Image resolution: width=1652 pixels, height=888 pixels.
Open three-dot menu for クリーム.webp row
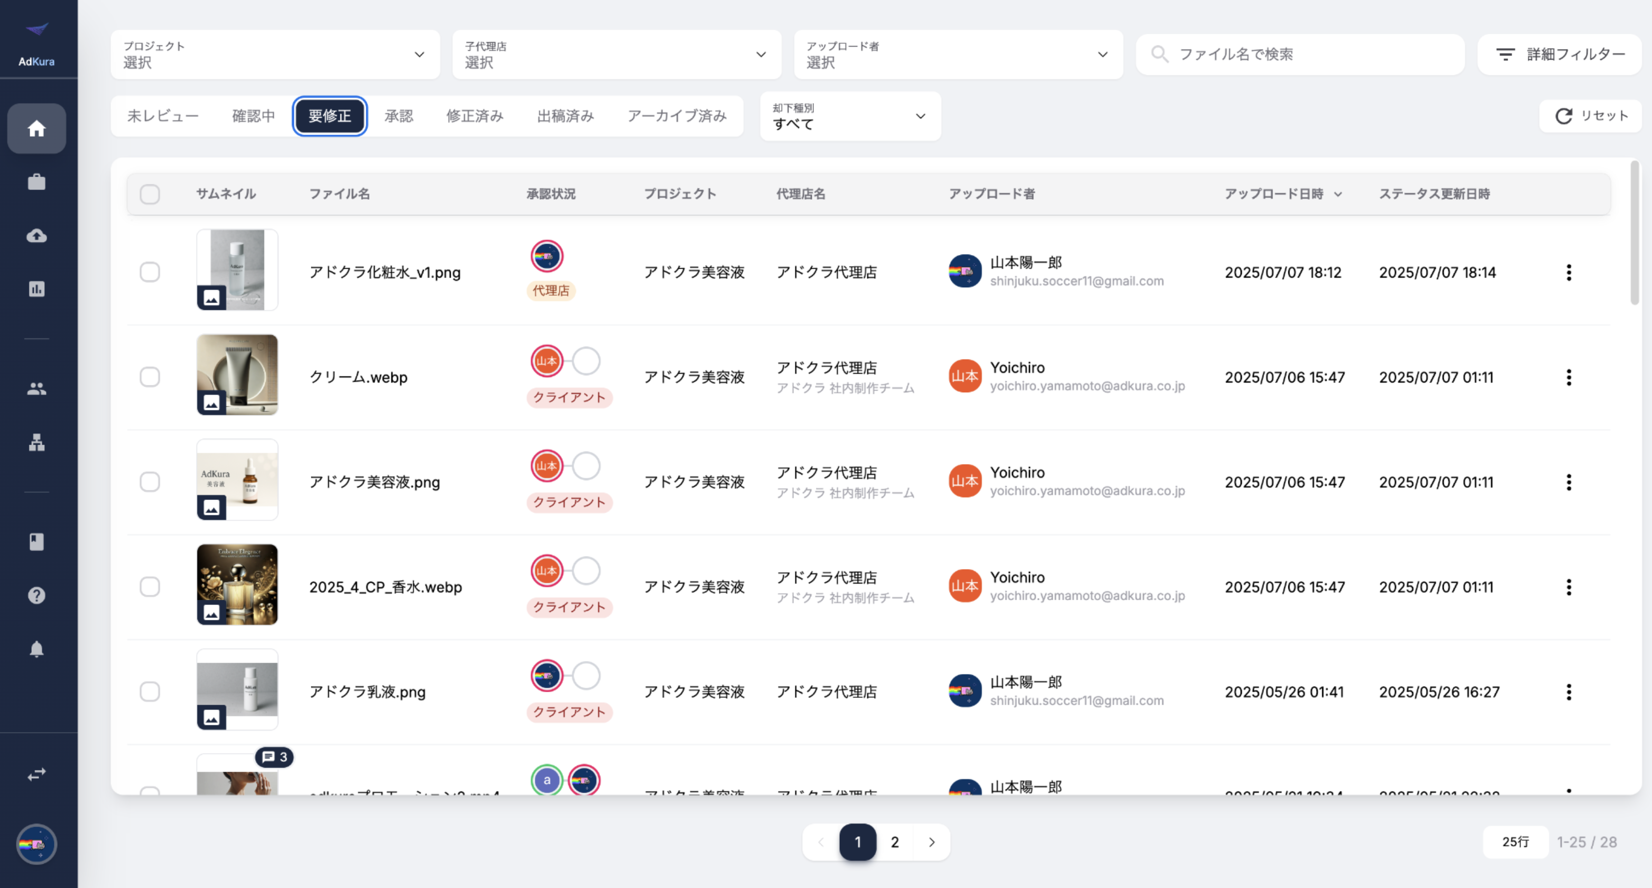pos(1568,377)
